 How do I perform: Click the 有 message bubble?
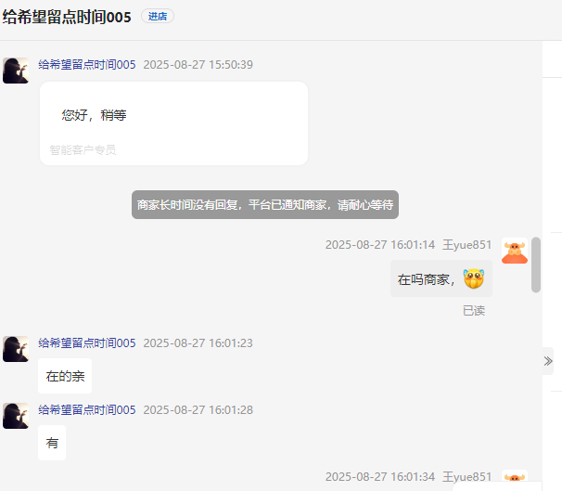coord(52,443)
